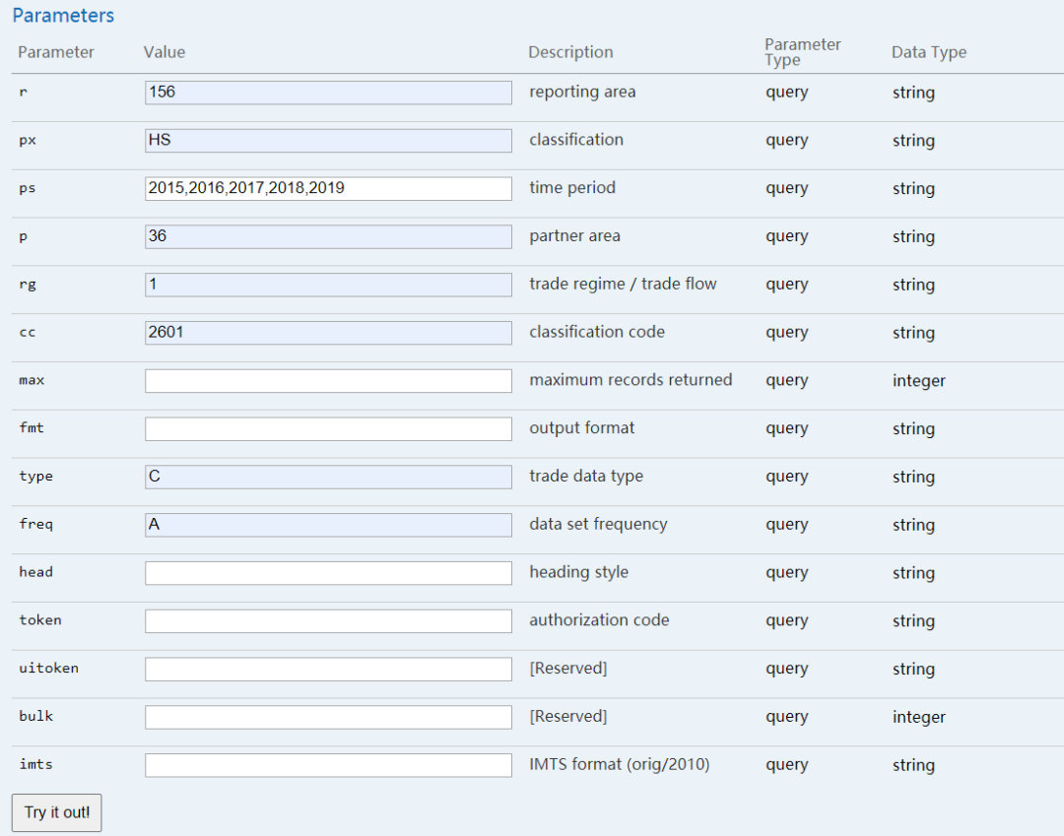Click the reporting area 'r' value field
1064x836 pixels.
(328, 93)
